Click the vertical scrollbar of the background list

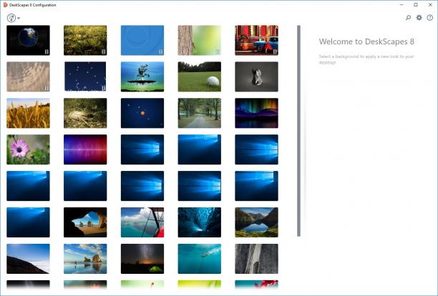[x=298, y=131]
